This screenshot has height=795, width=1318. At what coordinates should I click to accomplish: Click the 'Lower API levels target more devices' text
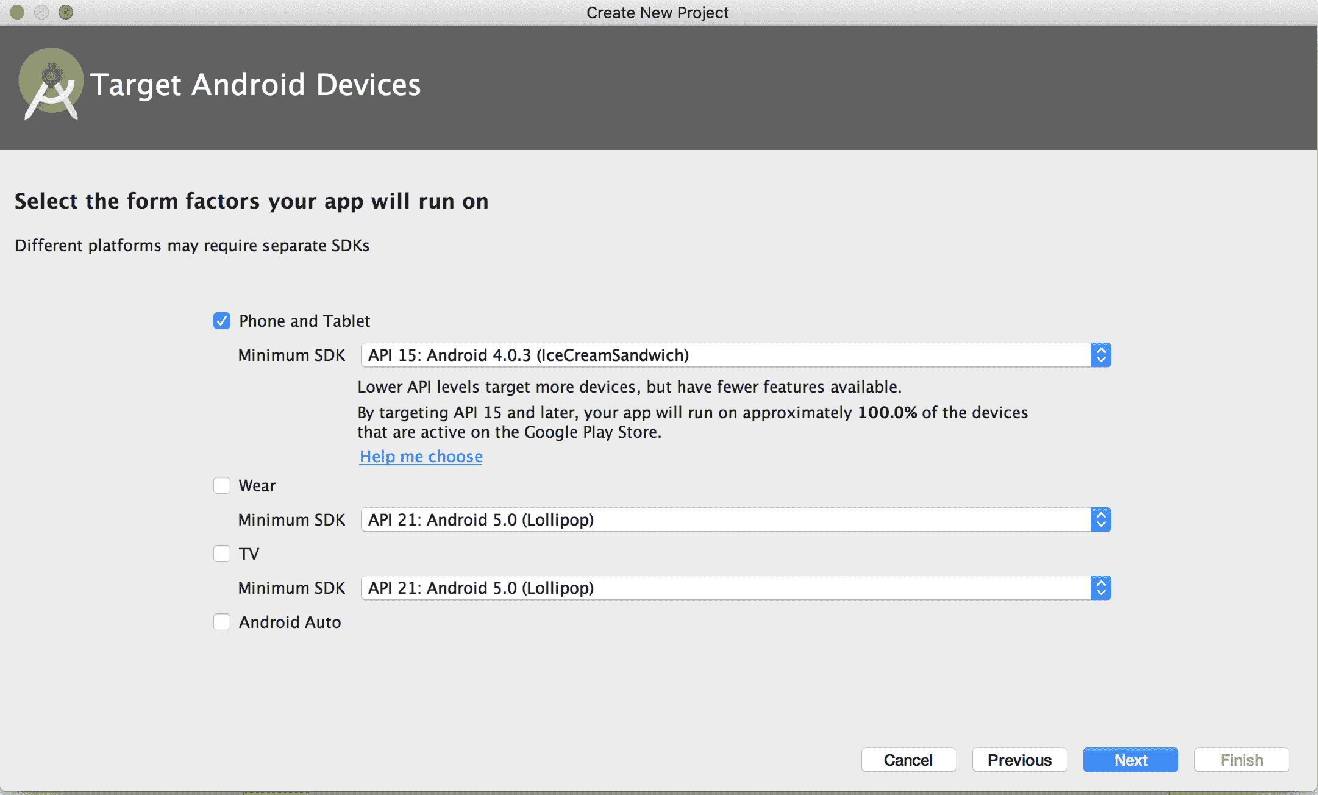pyautogui.click(x=629, y=387)
